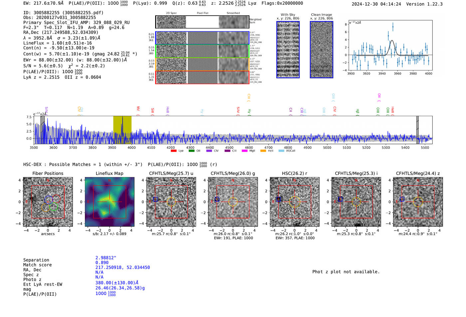
Task: Select the yellow highlighted region in the spectrum
Action: (122, 130)
